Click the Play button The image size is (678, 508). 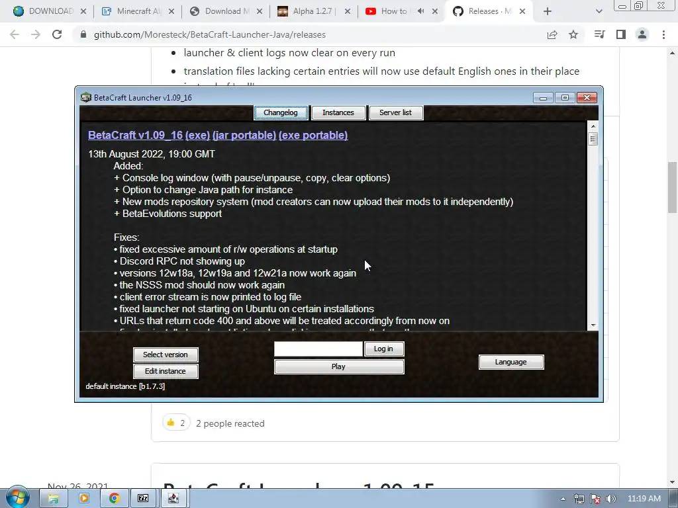pos(339,366)
